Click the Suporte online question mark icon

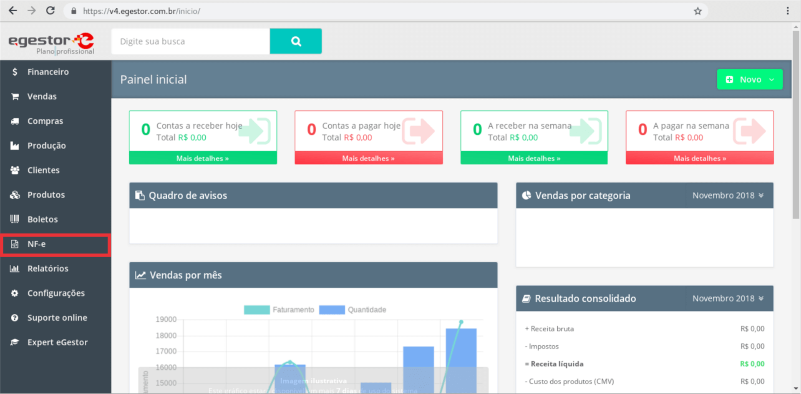pyautogui.click(x=15, y=318)
